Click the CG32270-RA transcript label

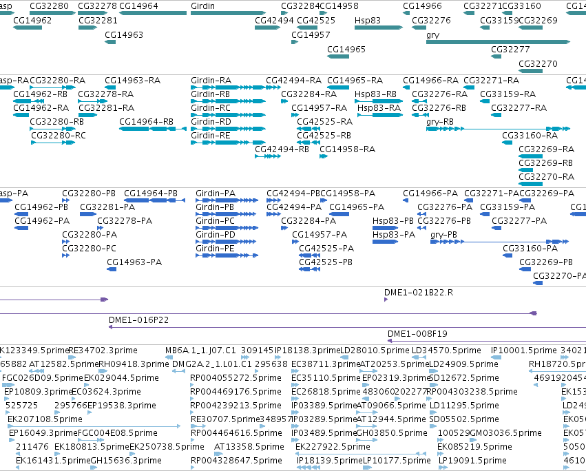(546, 177)
